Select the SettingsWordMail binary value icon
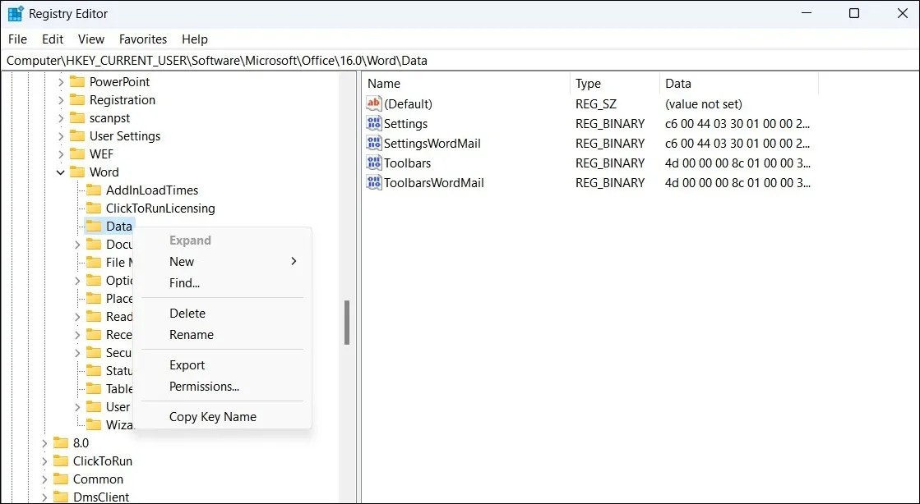The width and height of the screenshot is (920, 504). pos(374,143)
